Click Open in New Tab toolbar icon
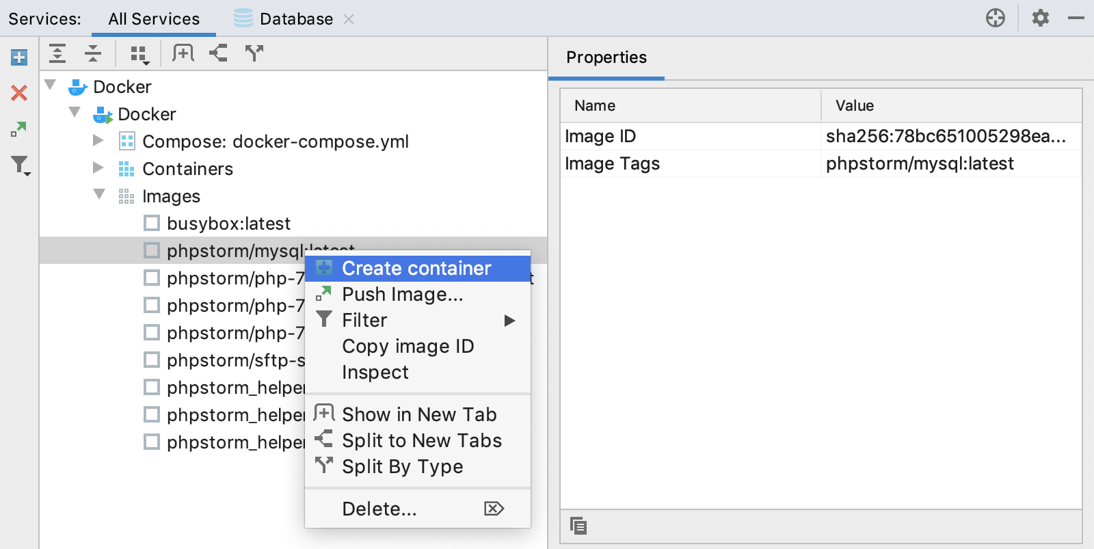1094x549 pixels. click(183, 53)
